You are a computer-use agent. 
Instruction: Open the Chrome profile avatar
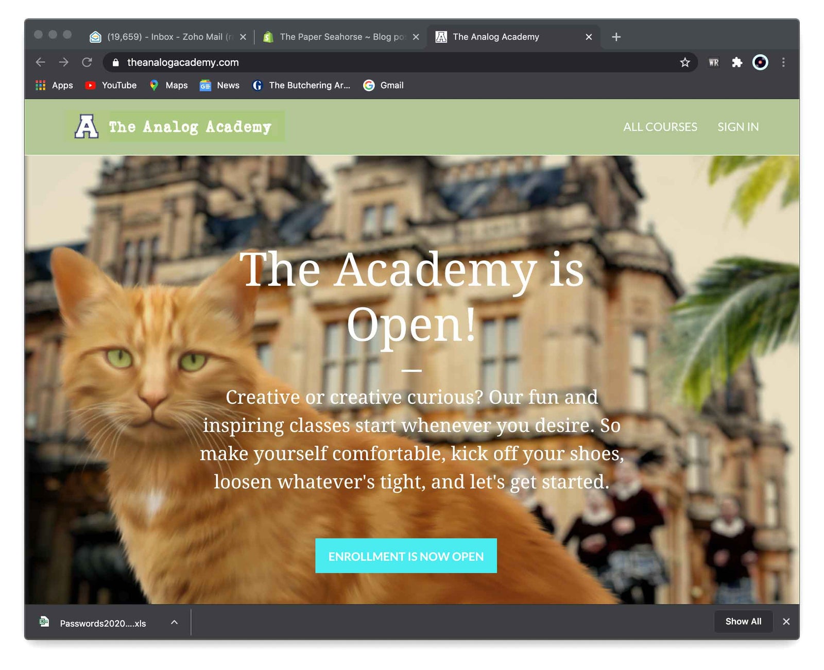point(760,62)
